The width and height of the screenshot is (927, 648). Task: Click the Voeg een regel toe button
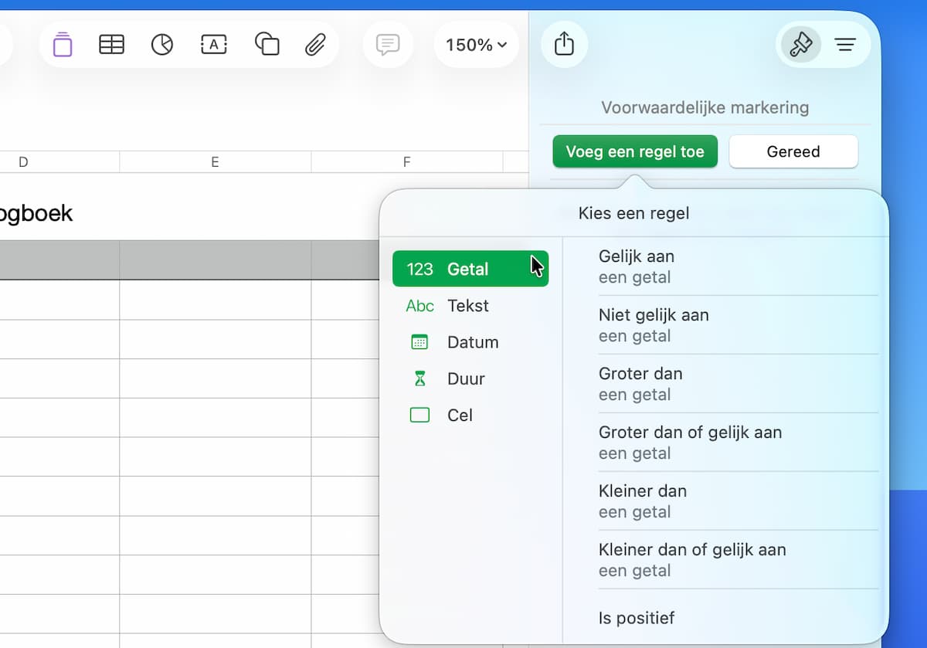(635, 151)
